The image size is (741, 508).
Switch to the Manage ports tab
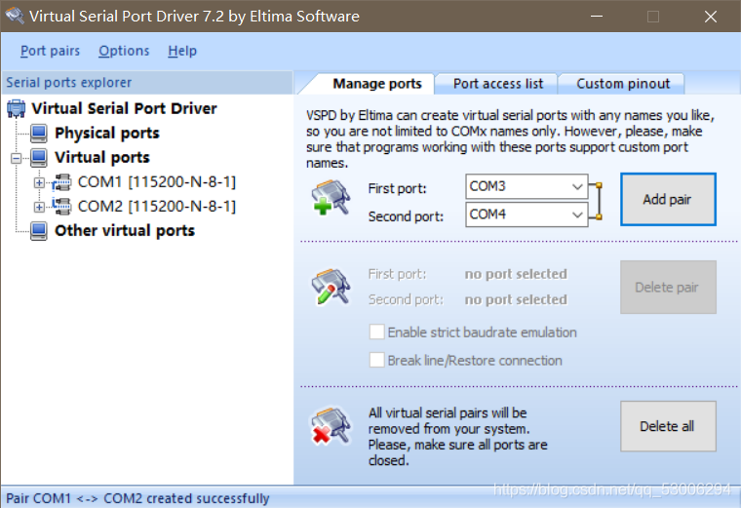(x=376, y=84)
